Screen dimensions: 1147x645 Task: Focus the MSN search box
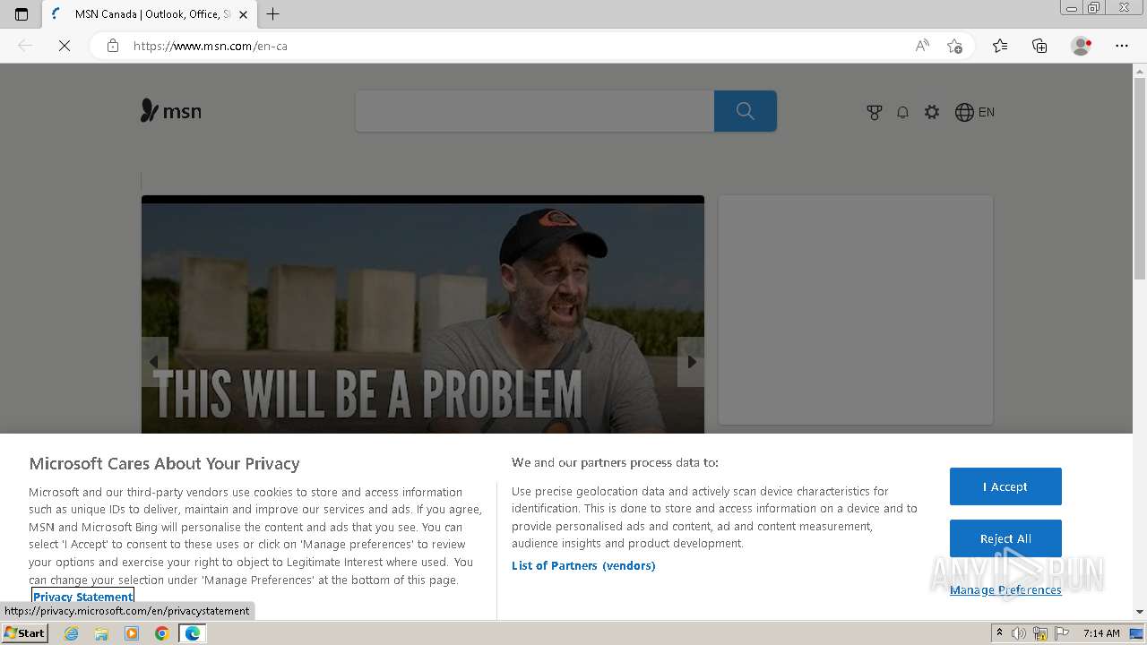pyautogui.click(x=535, y=111)
